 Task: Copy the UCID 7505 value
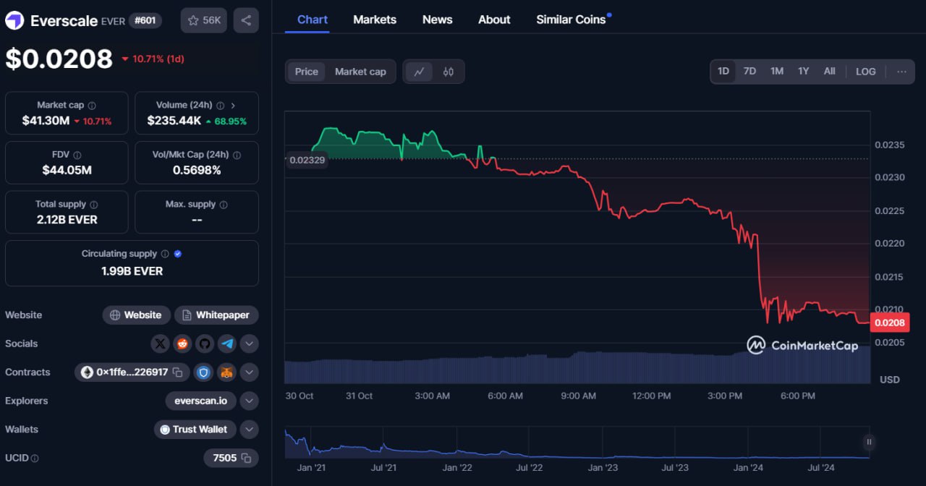click(x=246, y=458)
